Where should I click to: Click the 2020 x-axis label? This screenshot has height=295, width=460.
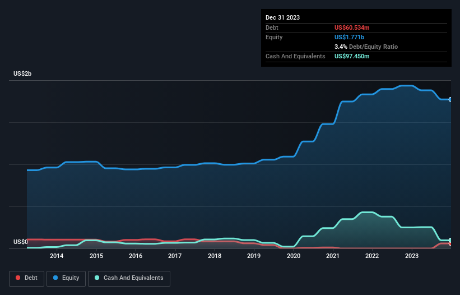(294, 256)
